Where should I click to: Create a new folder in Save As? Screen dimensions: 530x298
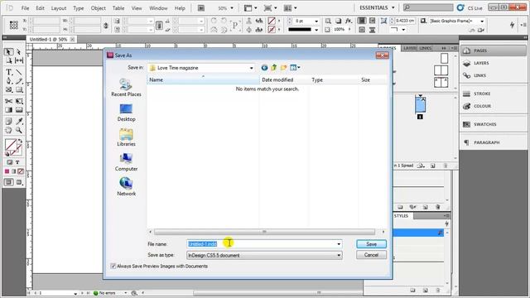tap(283, 68)
